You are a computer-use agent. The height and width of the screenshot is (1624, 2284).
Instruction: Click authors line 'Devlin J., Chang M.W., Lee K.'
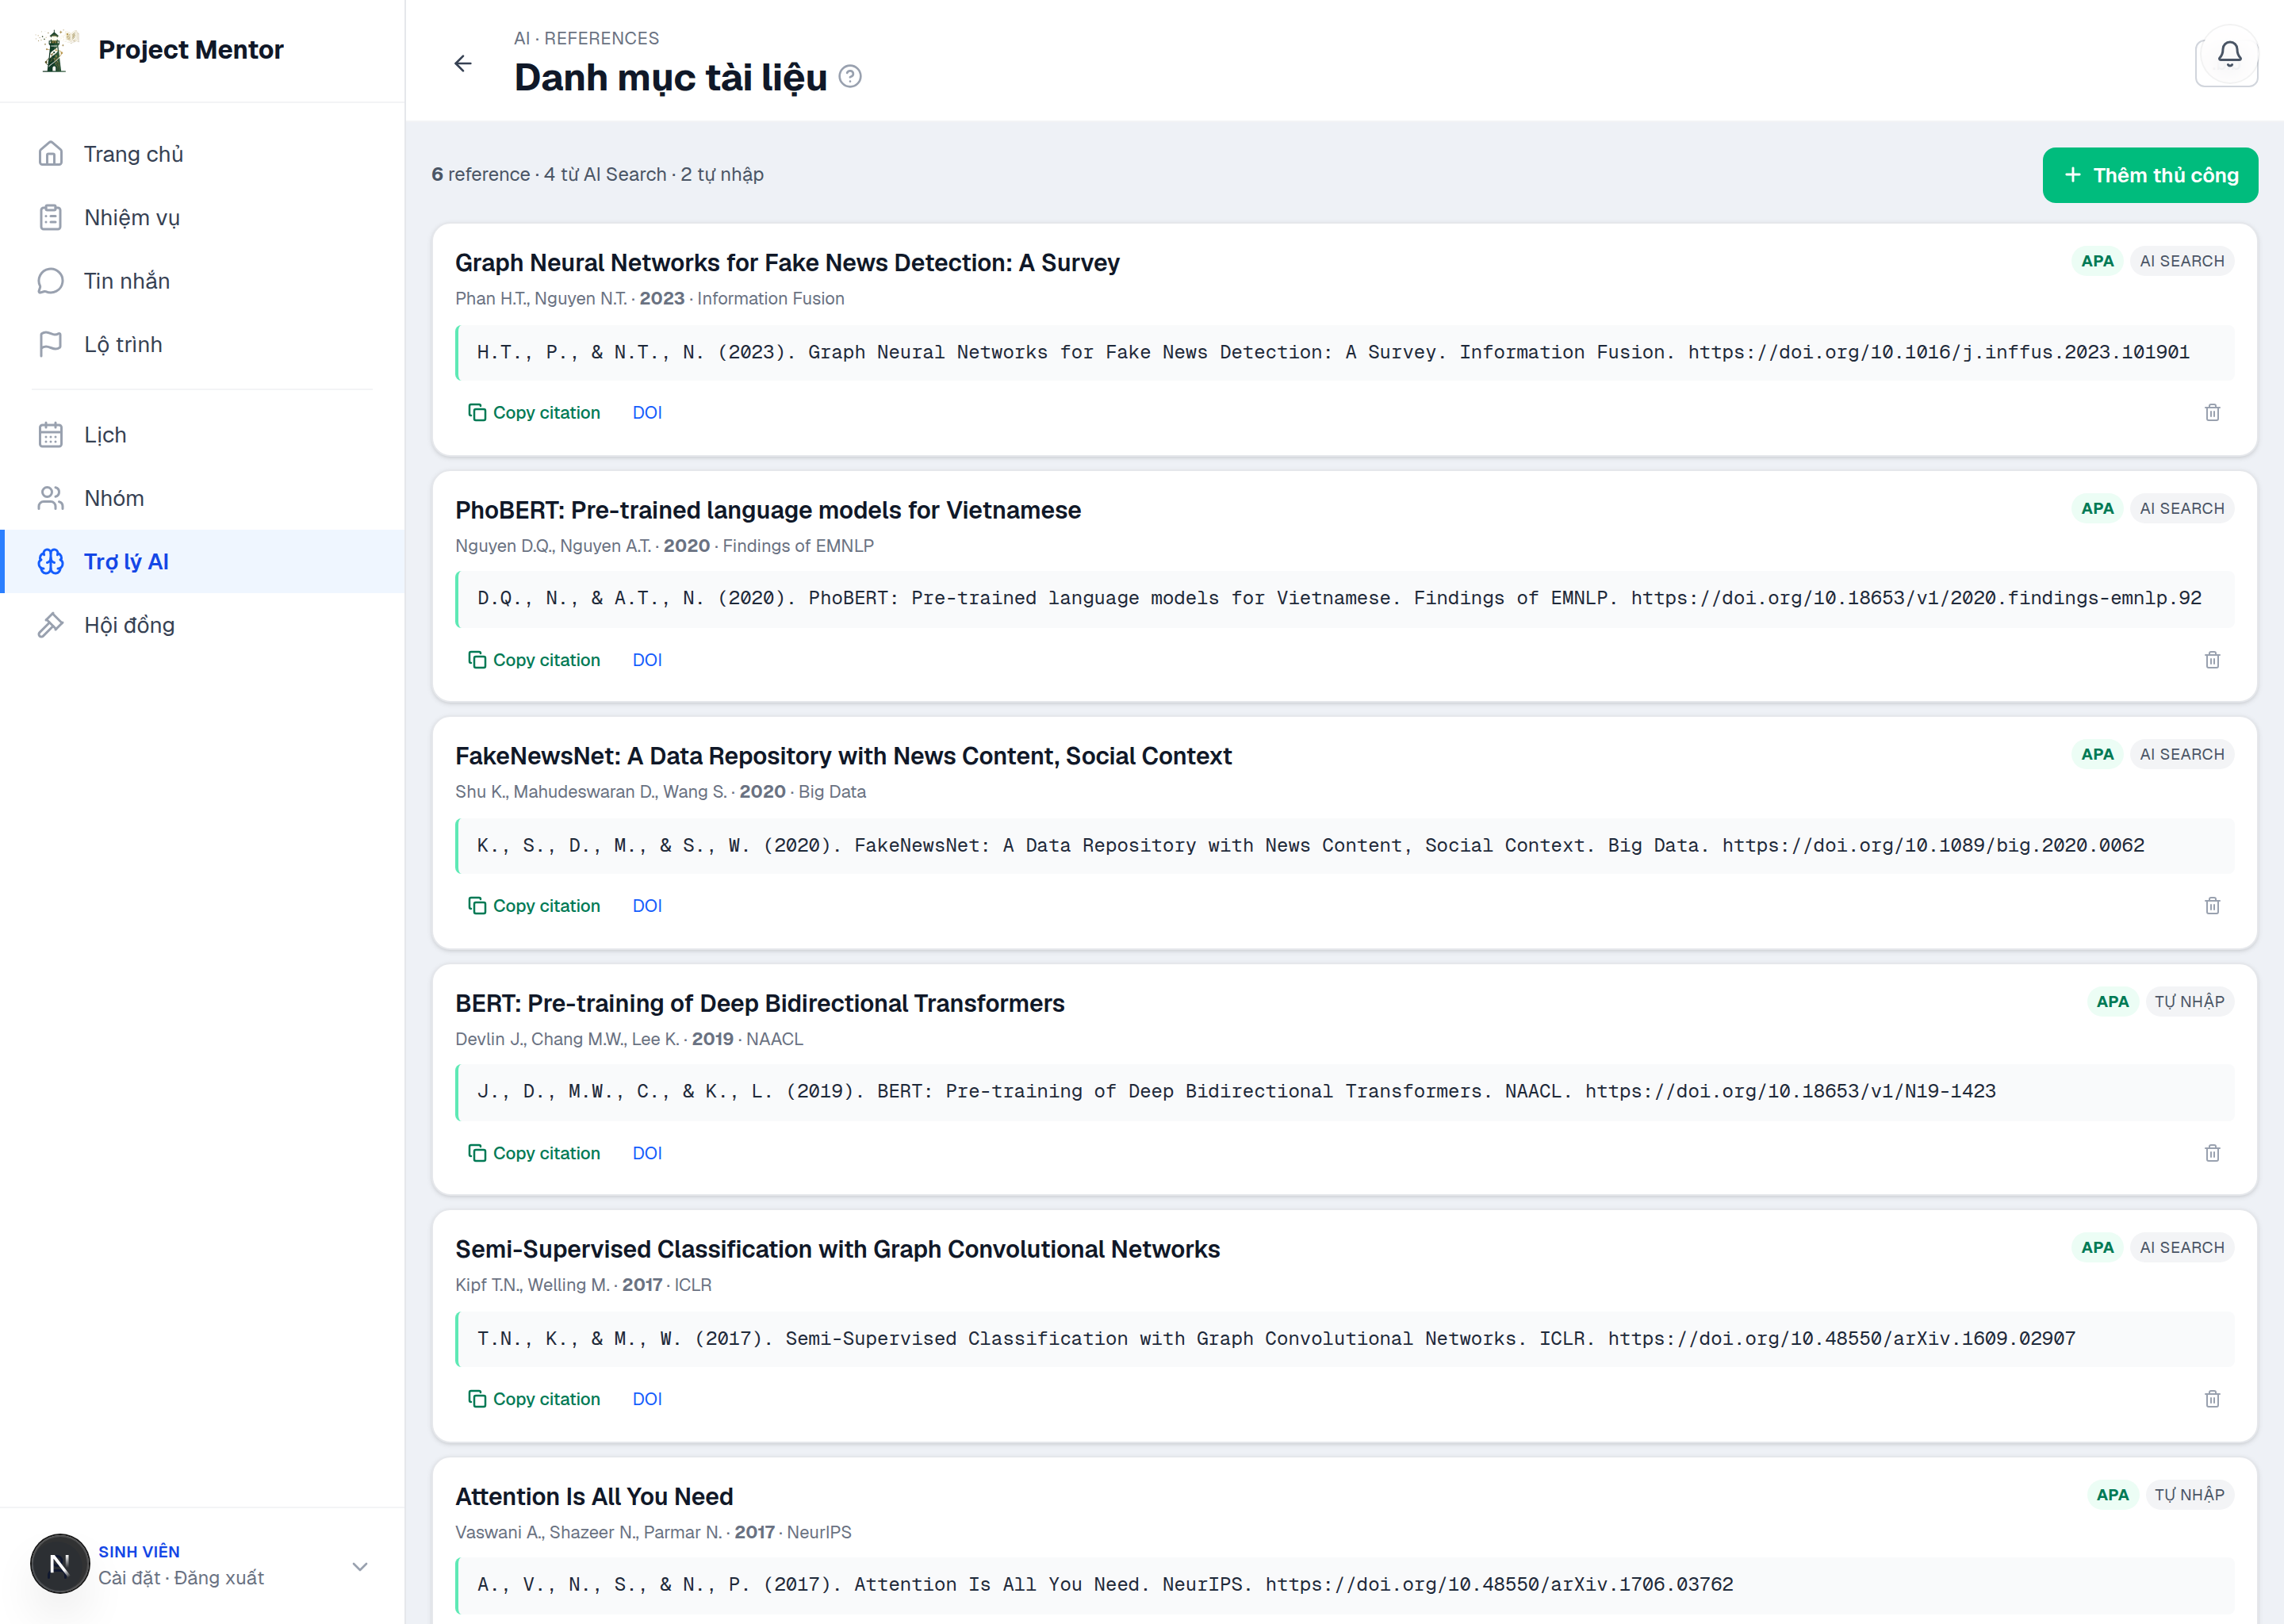[567, 1039]
